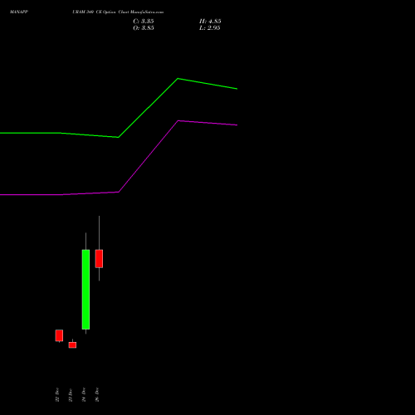Click the 26 Dec date label

97,394
